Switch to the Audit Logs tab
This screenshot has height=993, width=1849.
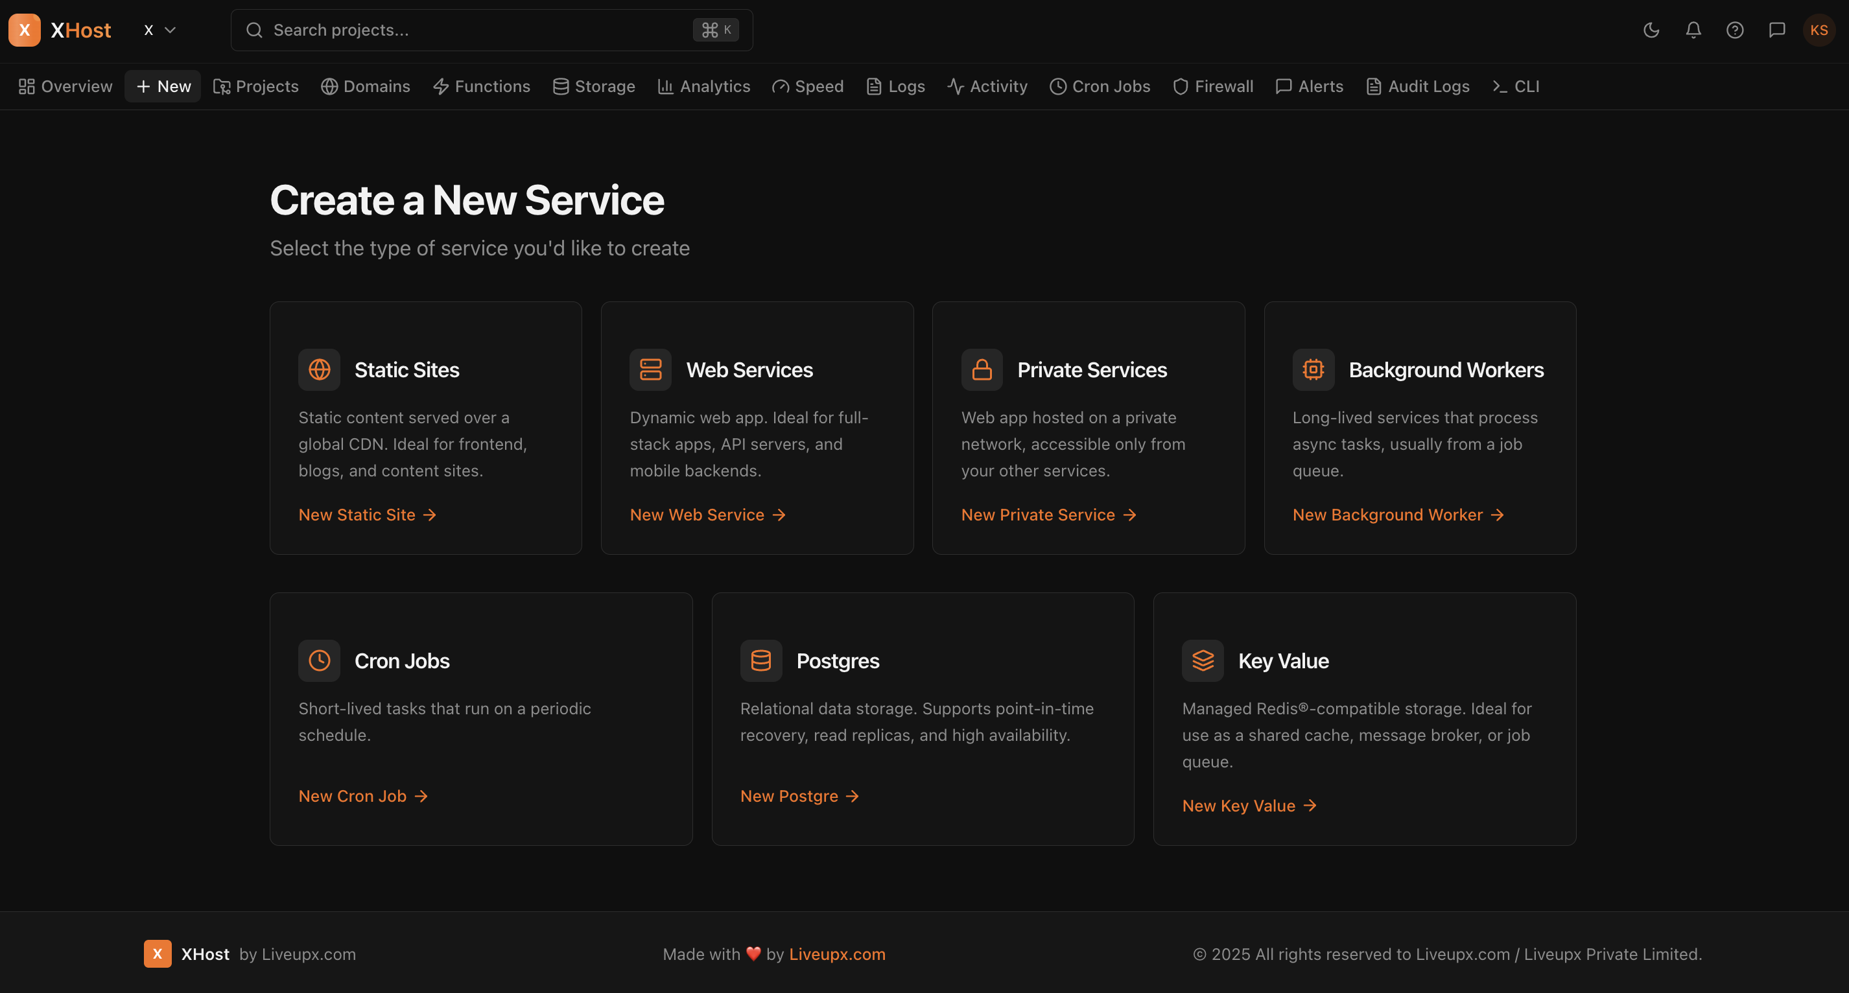1417,86
